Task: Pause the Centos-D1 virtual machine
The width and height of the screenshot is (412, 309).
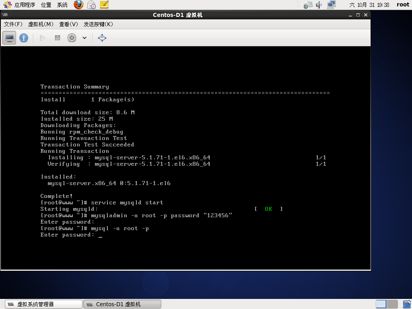Action: 58,38
